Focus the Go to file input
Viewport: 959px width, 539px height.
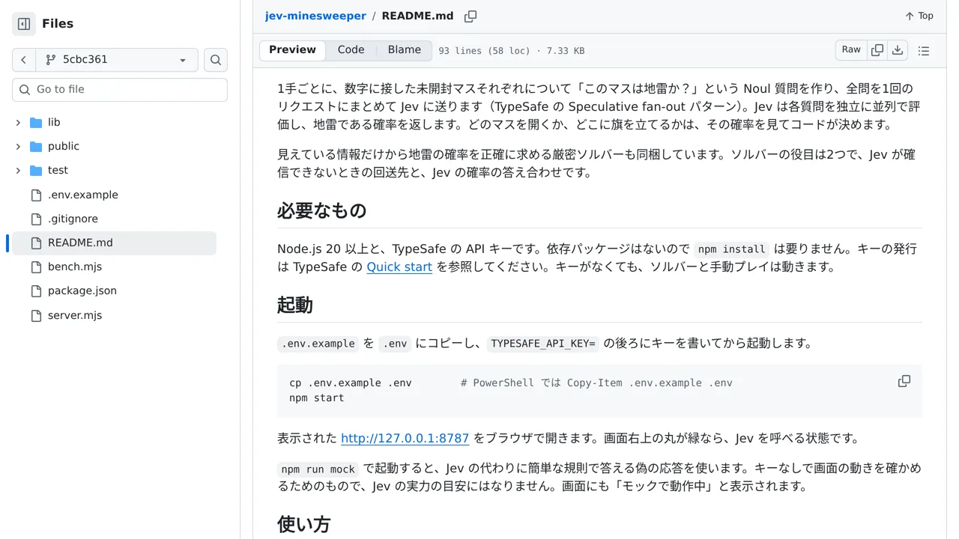(x=120, y=90)
